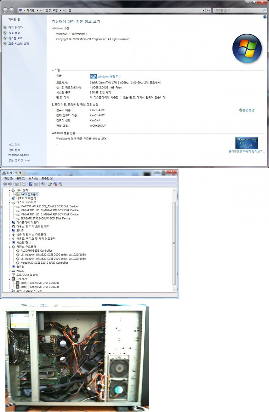Screen dimensions: 269x412
Task: Toggle the console tree icon in Device Manager toolbar
Action: (x=17, y=184)
